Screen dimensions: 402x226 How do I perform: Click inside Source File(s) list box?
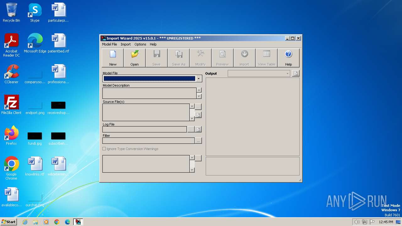pos(146,112)
